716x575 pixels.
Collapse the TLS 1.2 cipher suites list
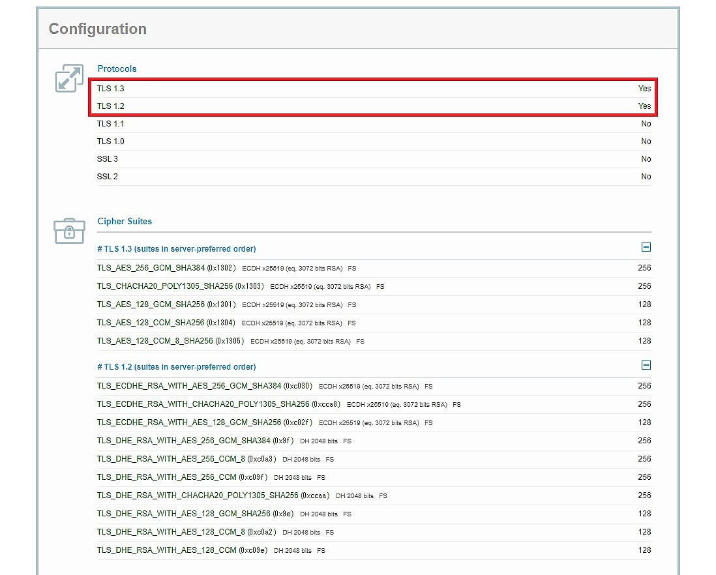[646, 365]
